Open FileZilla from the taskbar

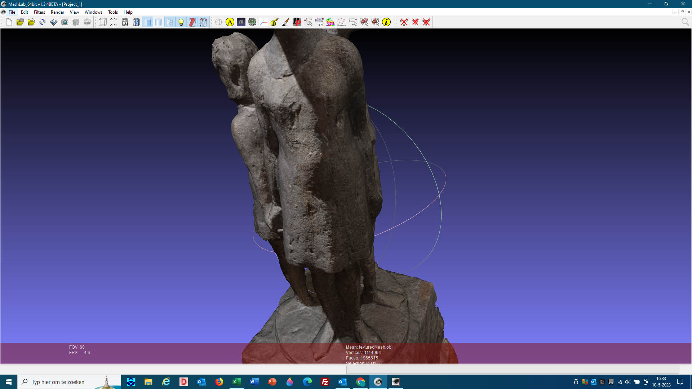(x=325, y=382)
